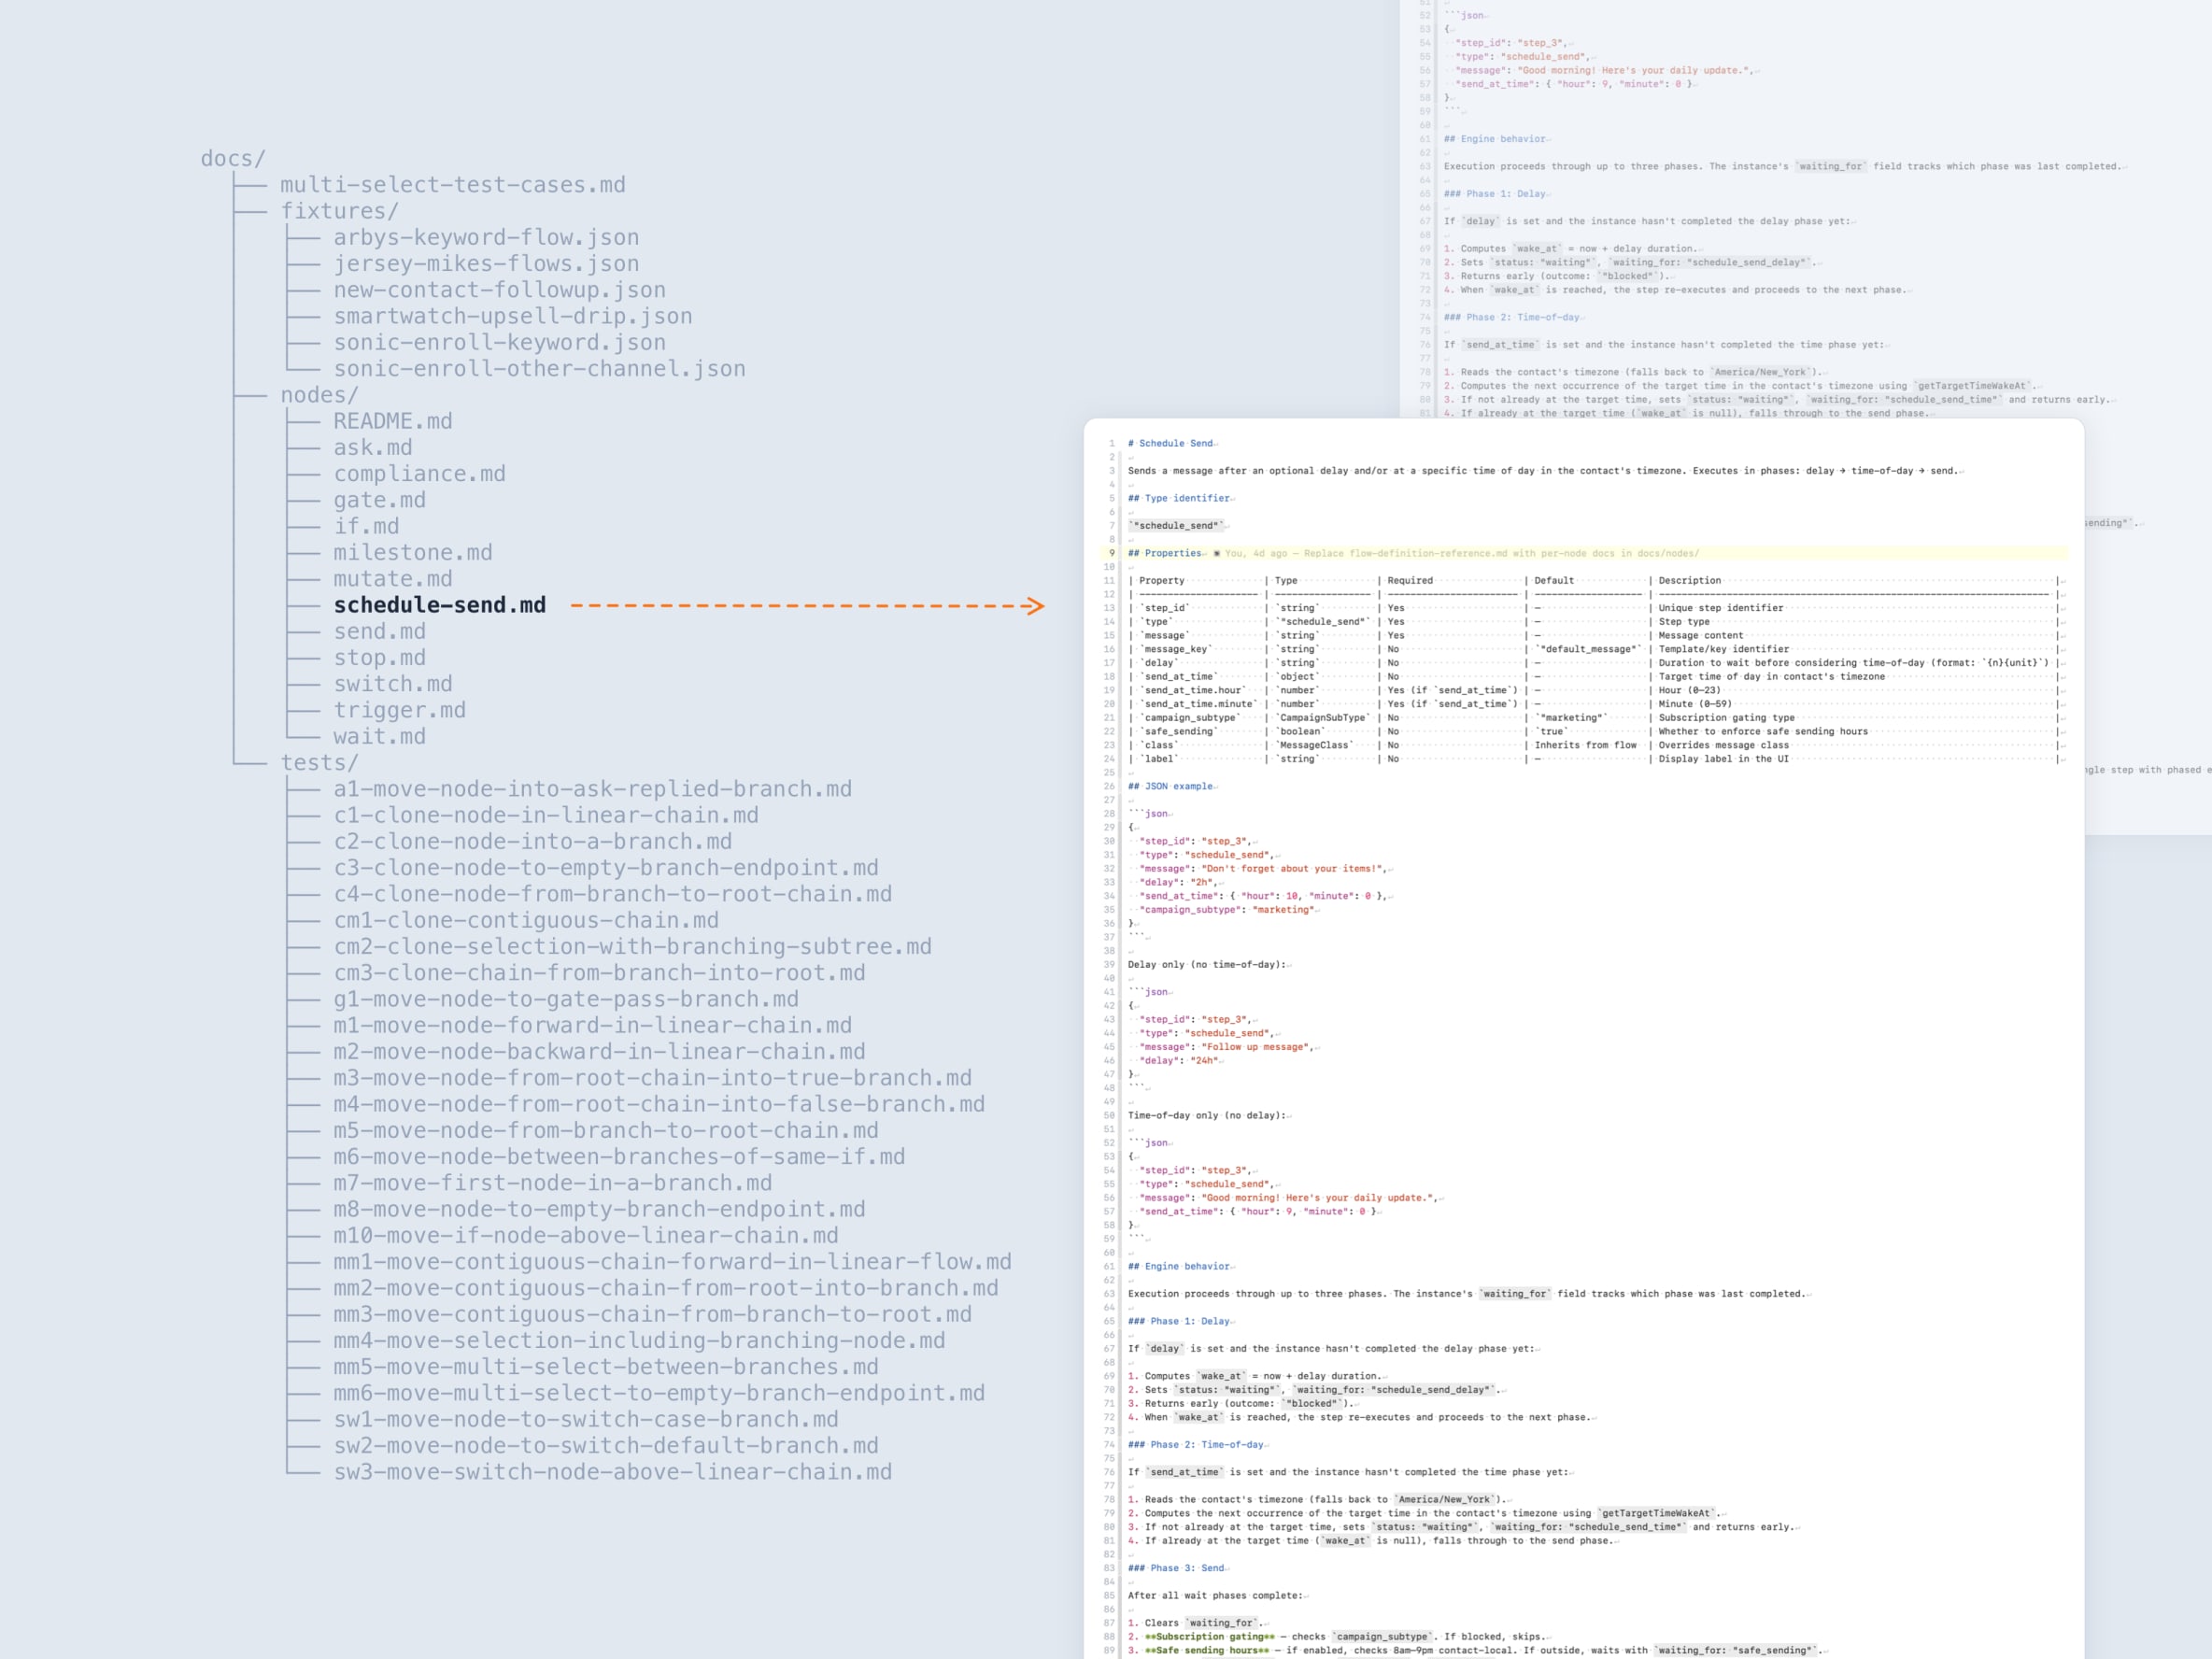Collapse the nodes/ folder entry
Image resolution: width=2212 pixels, height=1659 pixels.
[318, 395]
